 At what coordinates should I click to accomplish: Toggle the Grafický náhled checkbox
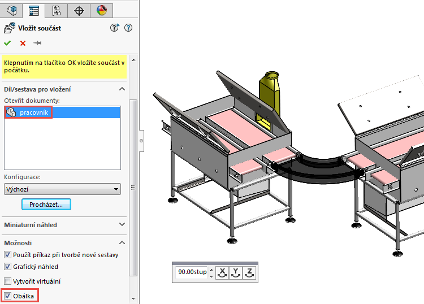(7, 267)
